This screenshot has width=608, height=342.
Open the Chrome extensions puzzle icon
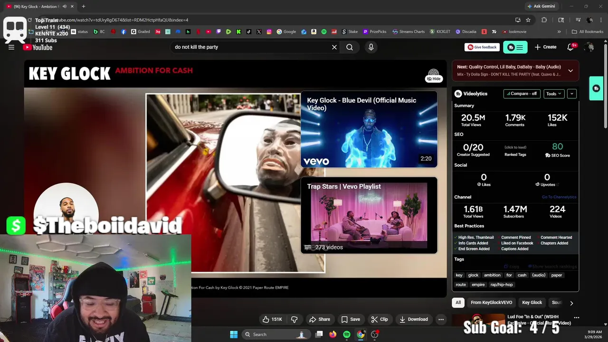[x=544, y=20]
